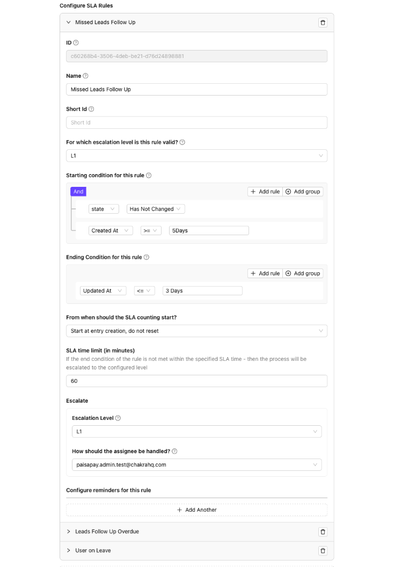Click Add rule in Starting condition
Image resolution: width=409 pixels, height=567 pixels.
coord(265,192)
